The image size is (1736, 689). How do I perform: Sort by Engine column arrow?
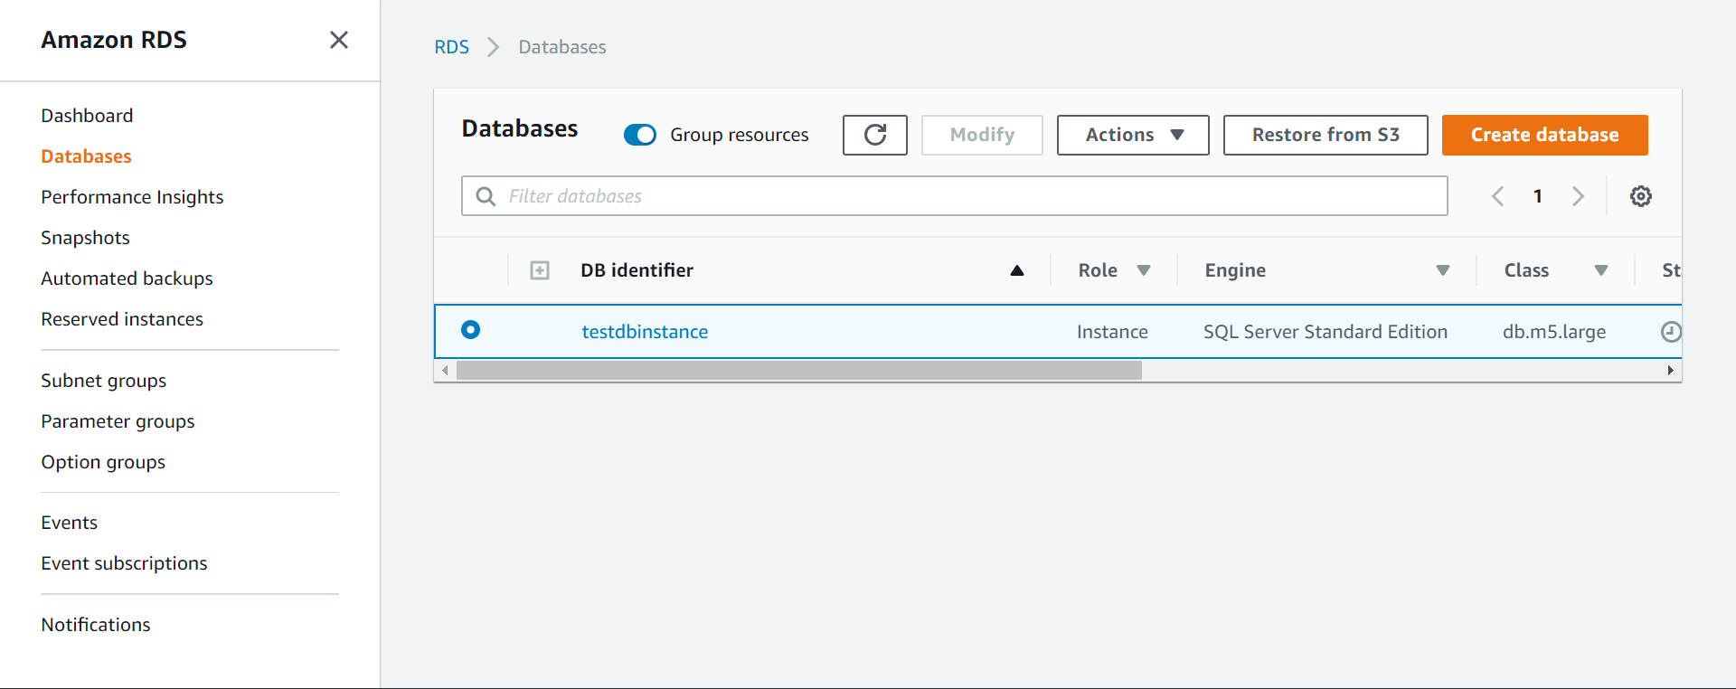pyautogui.click(x=1443, y=270)
